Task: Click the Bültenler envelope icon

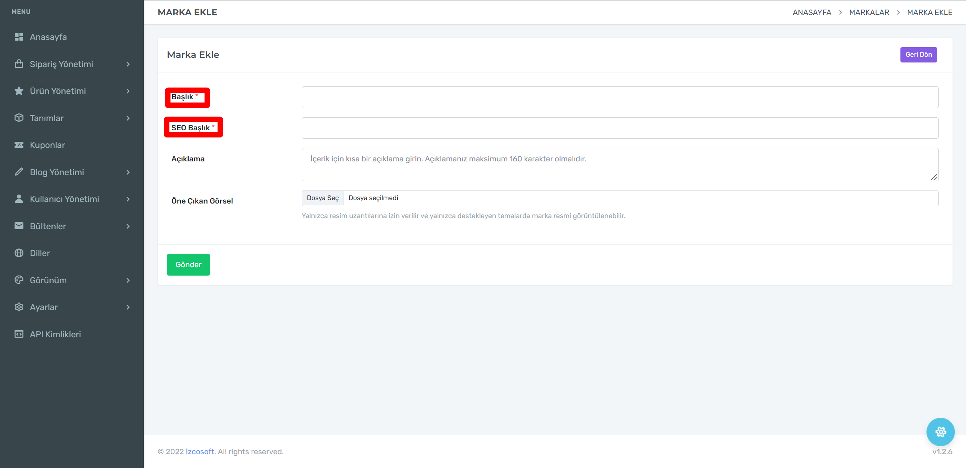Action: 19,226
